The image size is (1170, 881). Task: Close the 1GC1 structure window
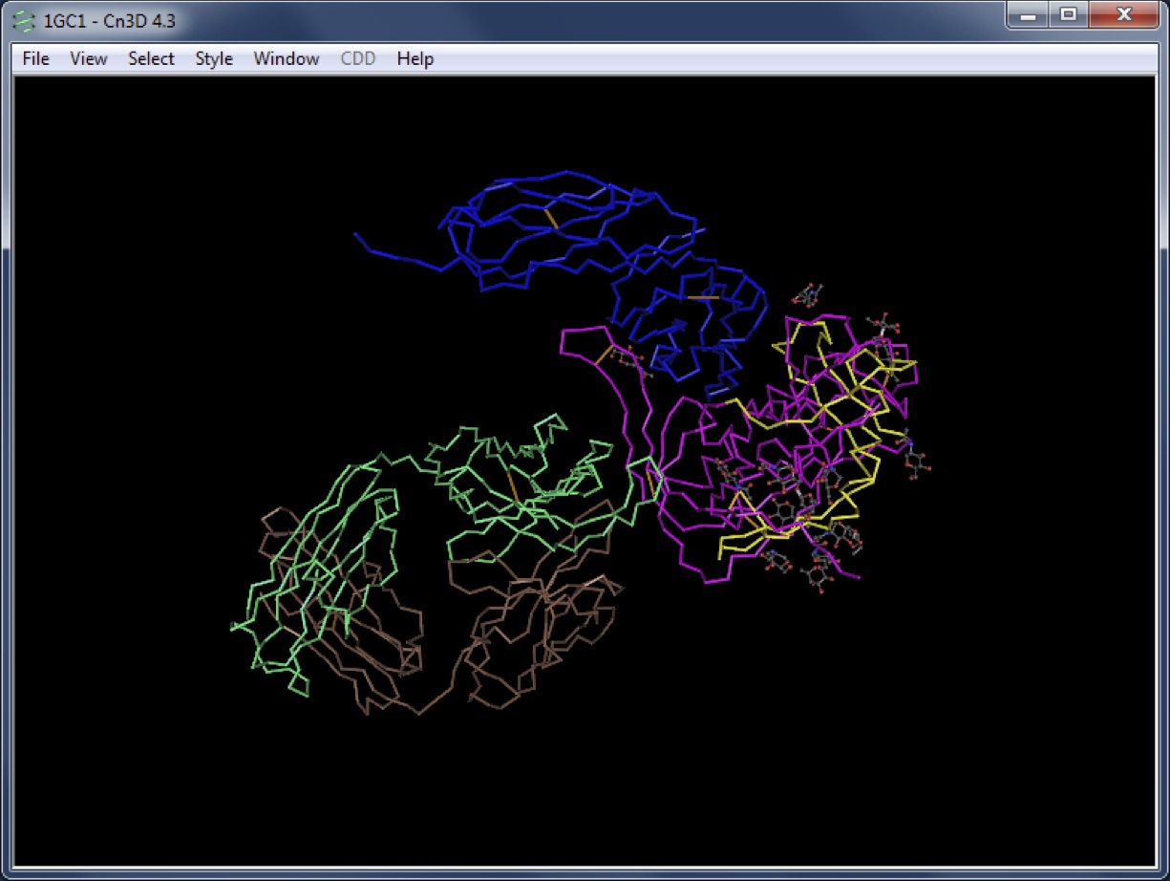click(1124, 15)
